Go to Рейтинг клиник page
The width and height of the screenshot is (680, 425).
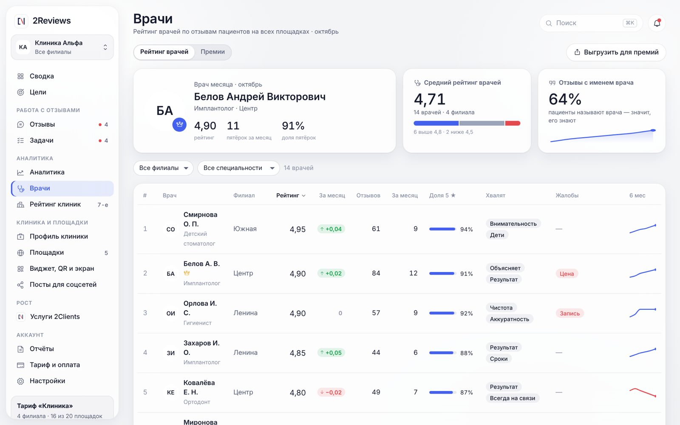pyautogui.click(x=62, y=205)
